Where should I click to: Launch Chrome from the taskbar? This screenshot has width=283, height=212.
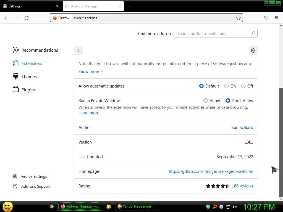click(52, 206)
